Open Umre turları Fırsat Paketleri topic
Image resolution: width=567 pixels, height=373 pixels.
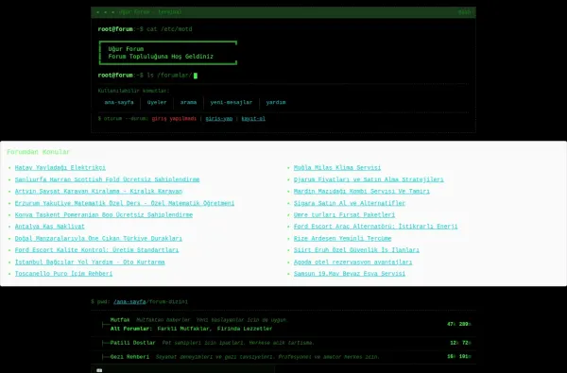[344, 214]
